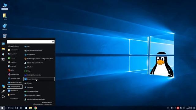196x110 pixels.
Task: Click the magnifier icon in the search box
Action: [x=53, y=42]
